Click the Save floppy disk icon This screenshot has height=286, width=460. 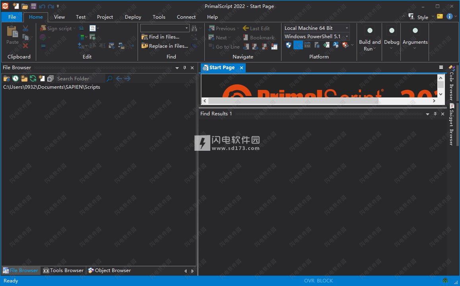[33, 6]
